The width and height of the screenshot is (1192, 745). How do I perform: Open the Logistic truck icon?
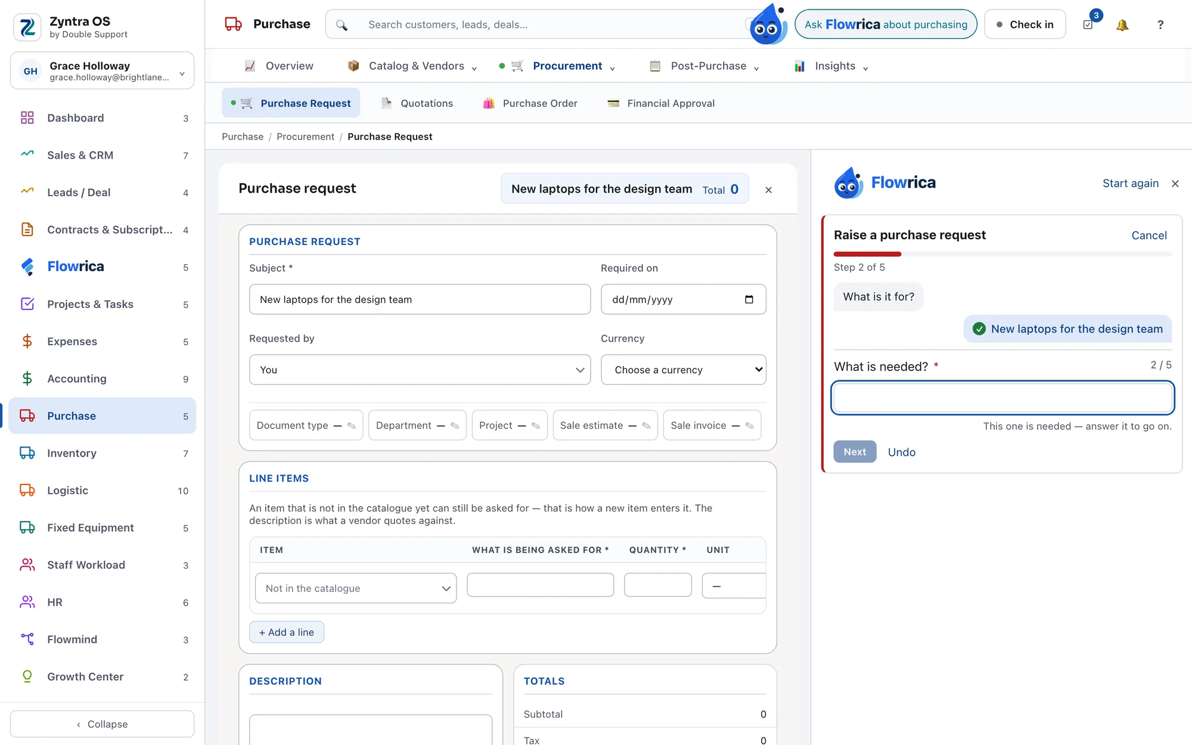[x=27, y=491]
